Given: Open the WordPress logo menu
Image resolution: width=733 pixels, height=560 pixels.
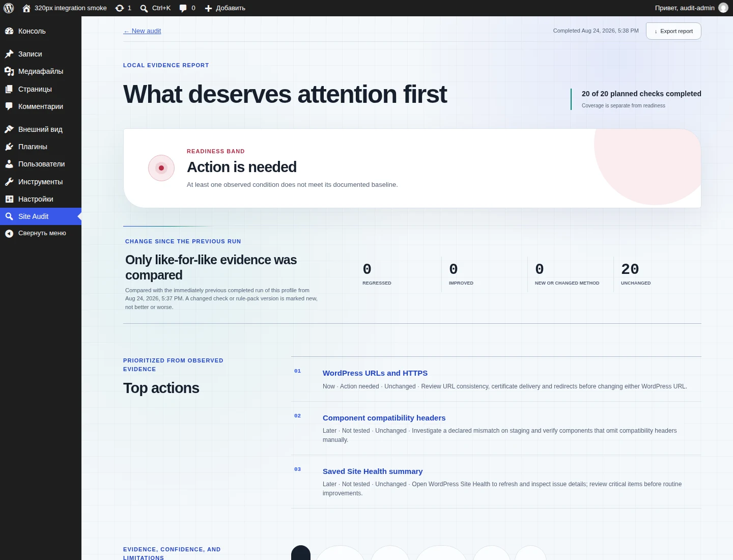Looking at the screenshot, I should pos(9,8).
